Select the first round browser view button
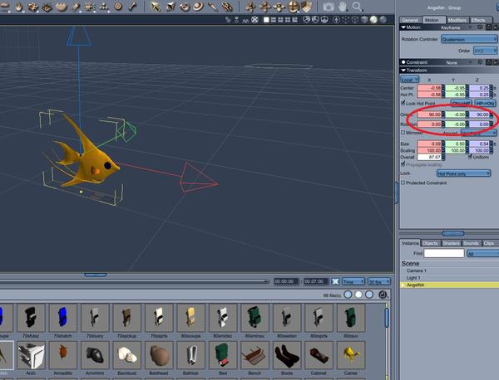Screen dimensions: 499x380 348,295
